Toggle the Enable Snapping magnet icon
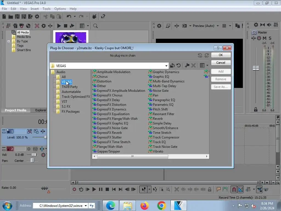 [x=234, y=190]
